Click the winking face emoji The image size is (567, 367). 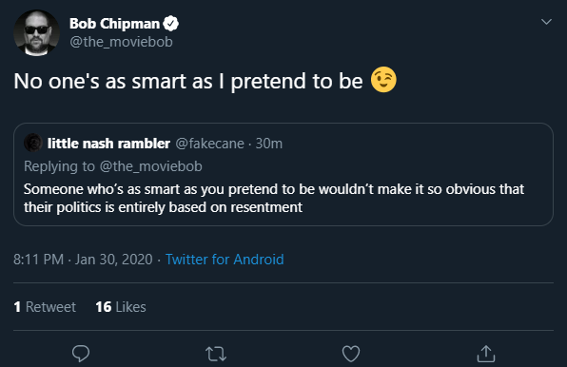(x=383, y=80)
